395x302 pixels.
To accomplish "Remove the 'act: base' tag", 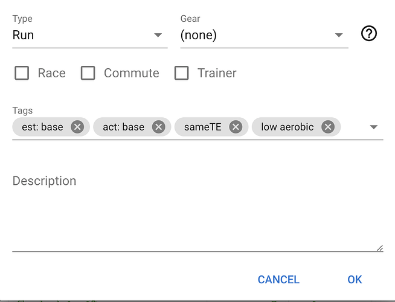I will point(158,127).
